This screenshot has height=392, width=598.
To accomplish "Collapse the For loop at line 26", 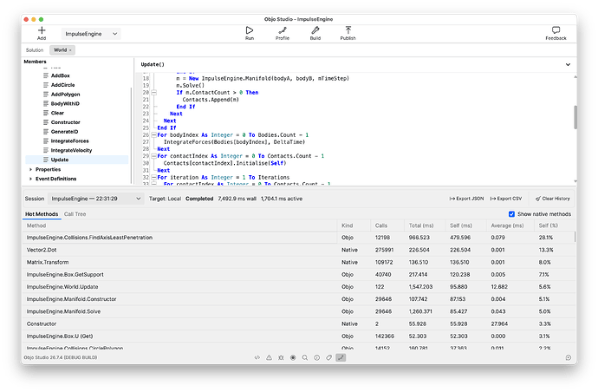I will [153, 135].
